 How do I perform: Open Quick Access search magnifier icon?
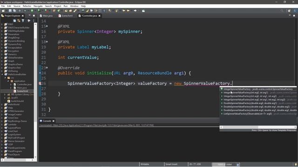click(x=282, y=11)
